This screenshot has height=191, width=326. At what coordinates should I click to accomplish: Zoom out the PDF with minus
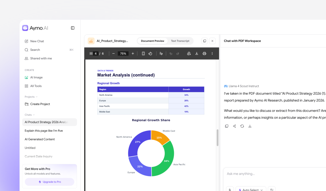click(114, 53)
